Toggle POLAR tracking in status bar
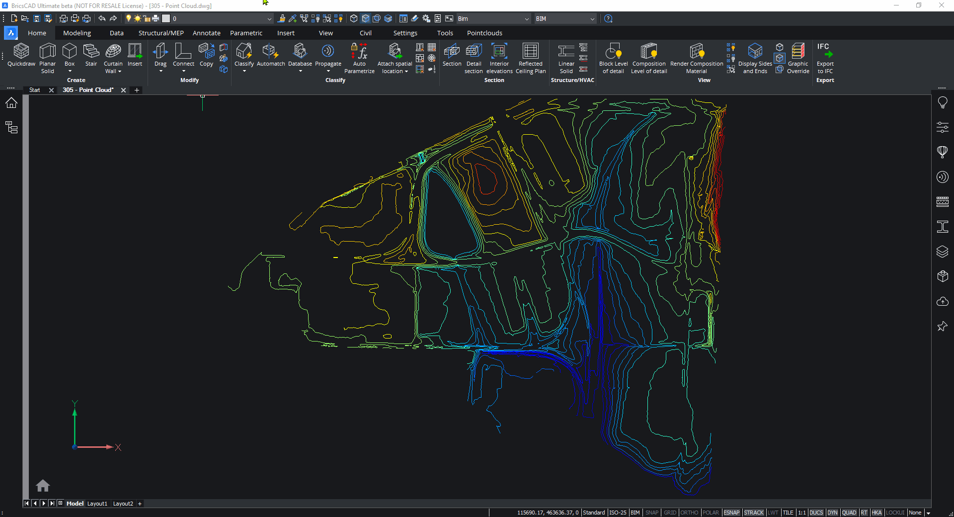This screenshot has height=517, width=954. click(711, 513)
